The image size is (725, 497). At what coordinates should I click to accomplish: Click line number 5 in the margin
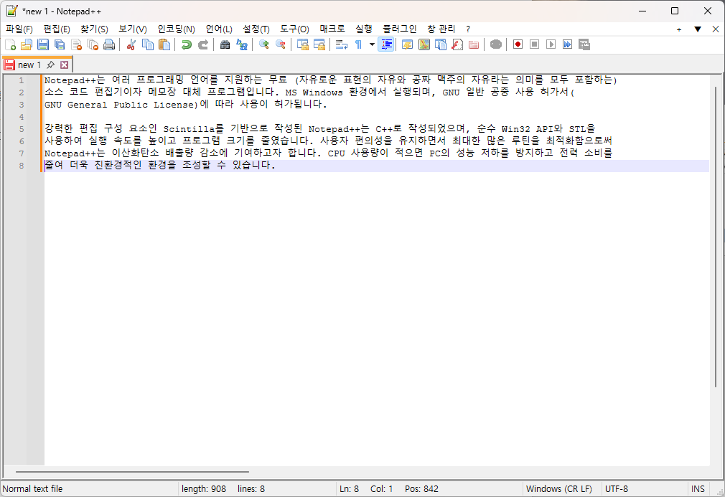[x=22, y=129]
